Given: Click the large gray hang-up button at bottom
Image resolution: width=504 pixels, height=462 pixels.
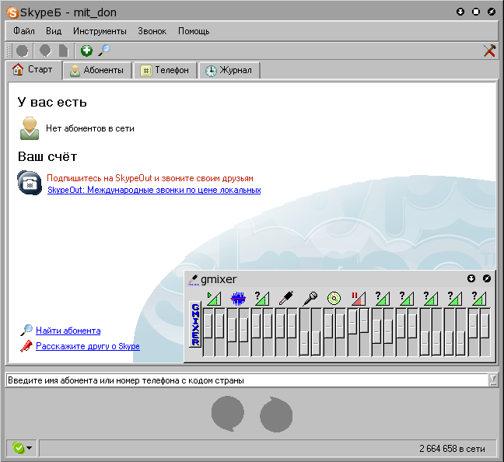Looking at the screenshot, I should (276, 415).
